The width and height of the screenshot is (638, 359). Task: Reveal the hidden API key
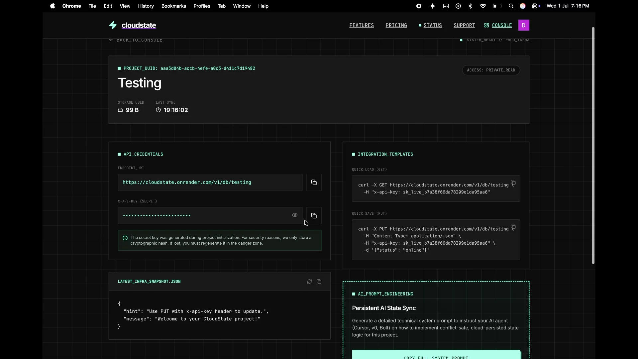[295, 215]
